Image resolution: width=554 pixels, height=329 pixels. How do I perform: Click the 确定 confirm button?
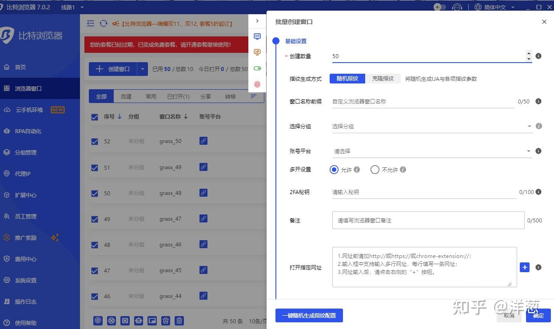pyautogui.click(x=538, y=316)
